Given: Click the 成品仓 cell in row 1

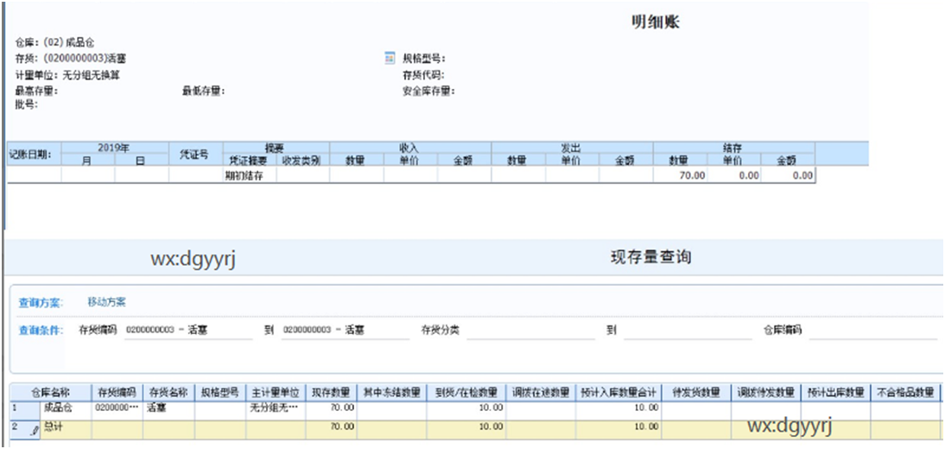Looking at the screenshot, I should (66, 410).
